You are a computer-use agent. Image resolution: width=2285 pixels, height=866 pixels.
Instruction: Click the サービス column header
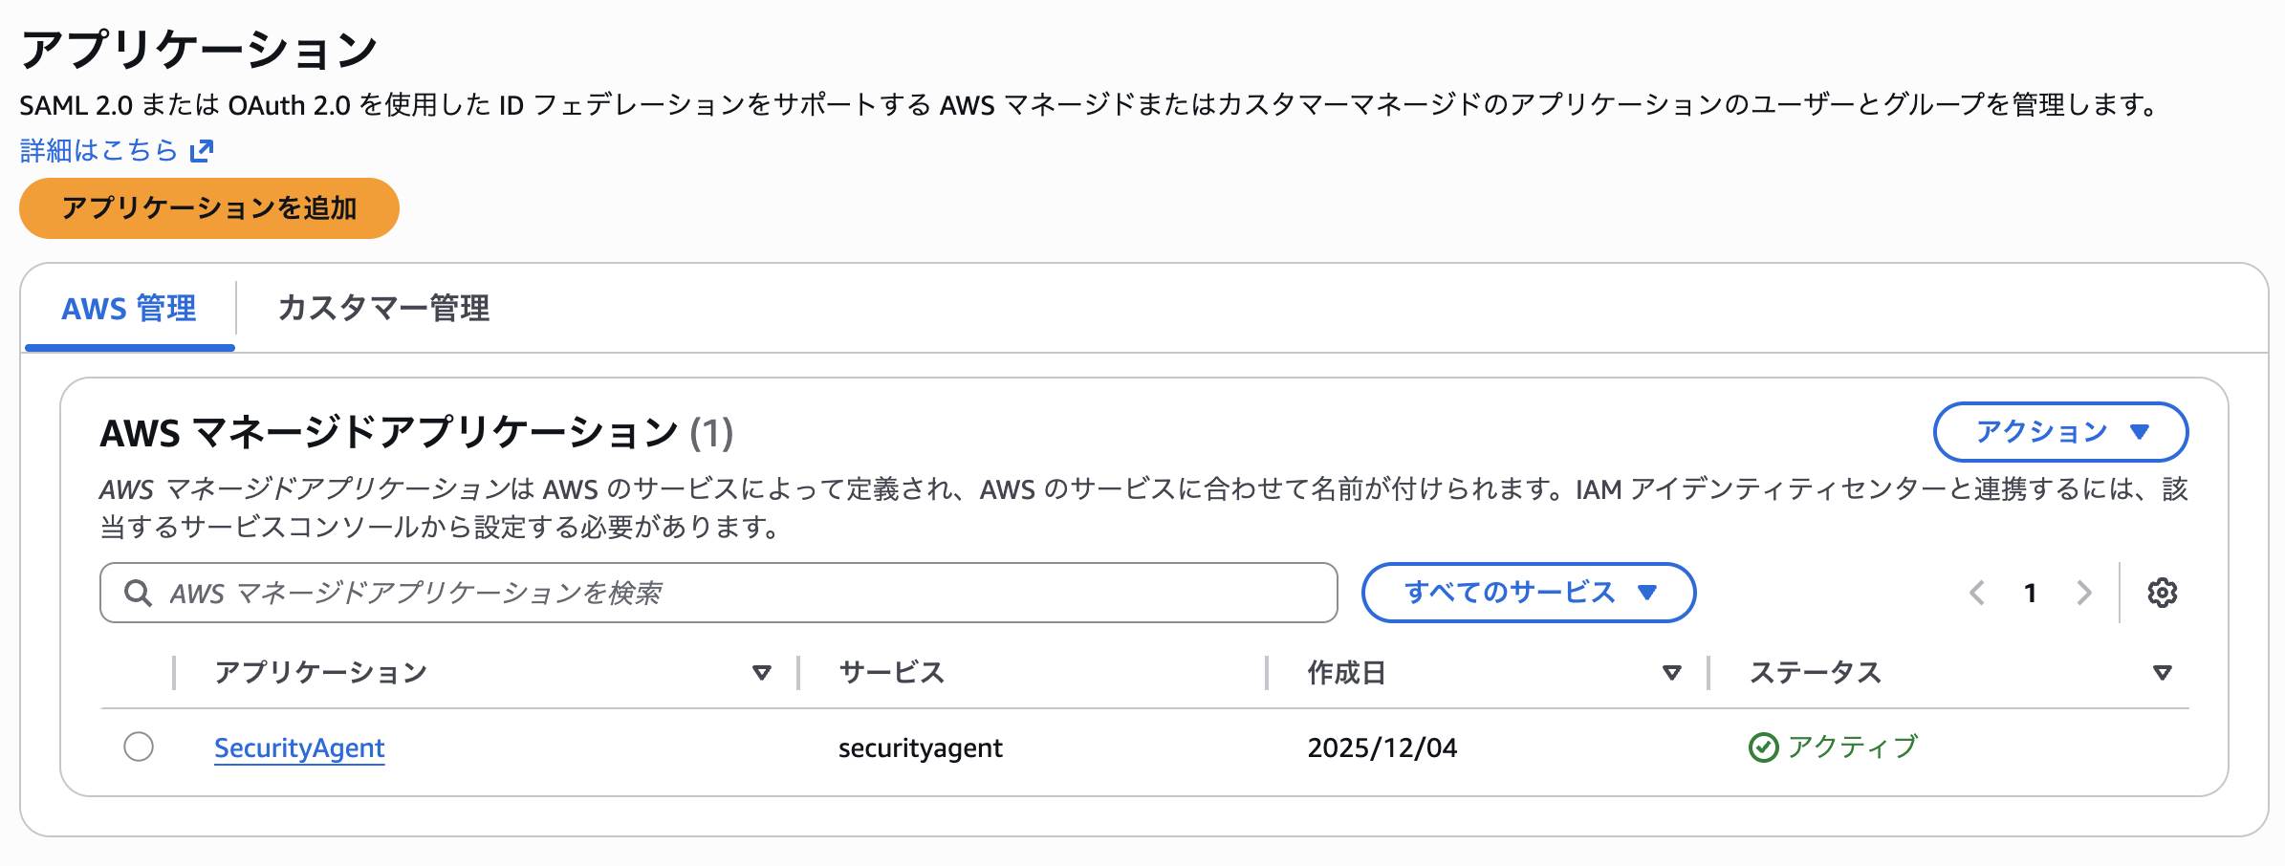click(x=891, y=673)
